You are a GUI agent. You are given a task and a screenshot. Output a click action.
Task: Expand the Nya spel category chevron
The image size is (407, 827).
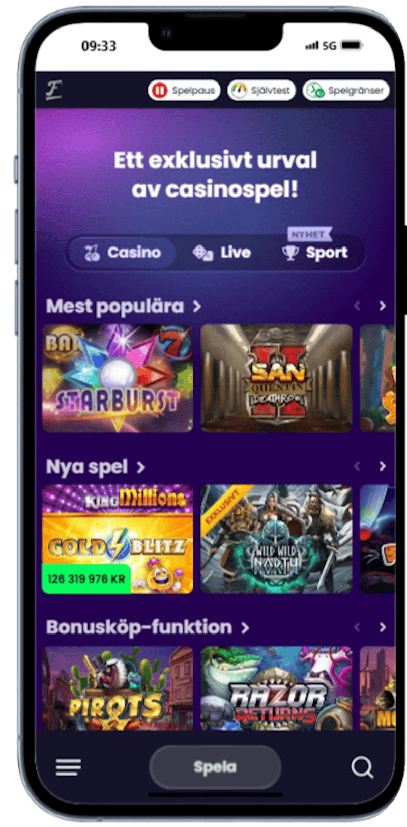[x=141, y=467]
